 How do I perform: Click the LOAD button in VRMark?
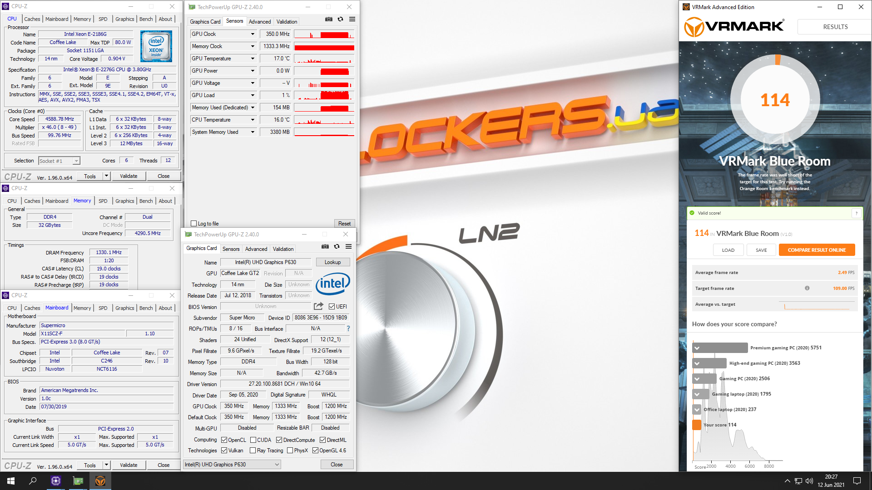tap(728, 250)
